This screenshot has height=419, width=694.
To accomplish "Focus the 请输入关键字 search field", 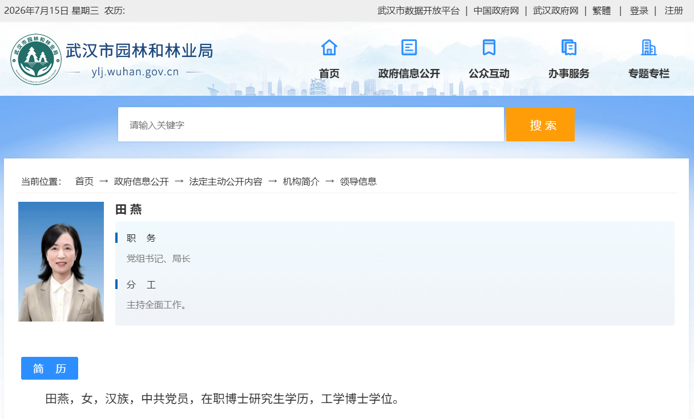I will (311, 124).
